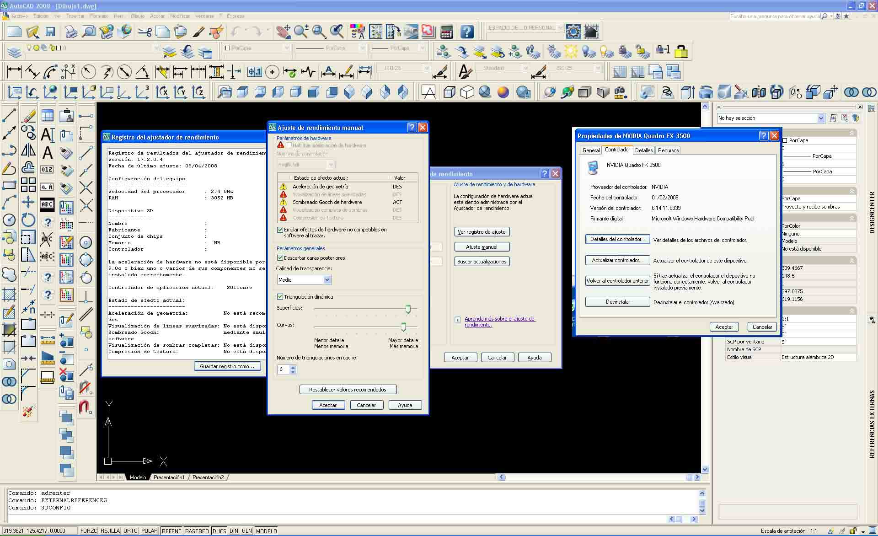This screenshot has height=536, width=878.
Task: Select the Circle draw tool
Action: coord(9,220)
